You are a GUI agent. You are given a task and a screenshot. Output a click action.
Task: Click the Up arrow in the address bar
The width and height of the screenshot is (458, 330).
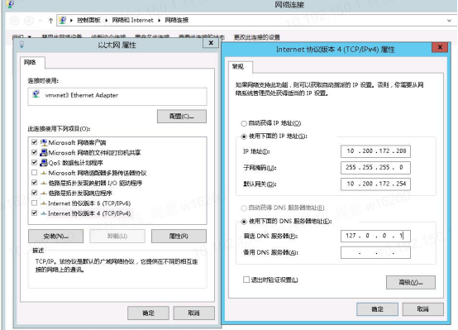[50, 21]
